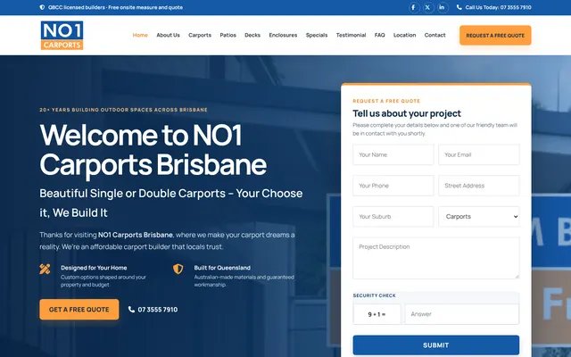Viewport: 571px width, 357px height.
Task: Open the Enclosures menu item
Action: coord(283,36)
